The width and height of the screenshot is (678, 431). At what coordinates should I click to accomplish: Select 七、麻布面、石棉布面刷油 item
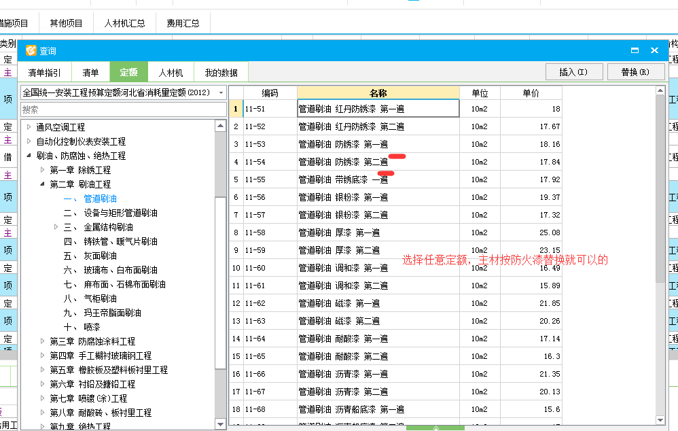(115, 284)
